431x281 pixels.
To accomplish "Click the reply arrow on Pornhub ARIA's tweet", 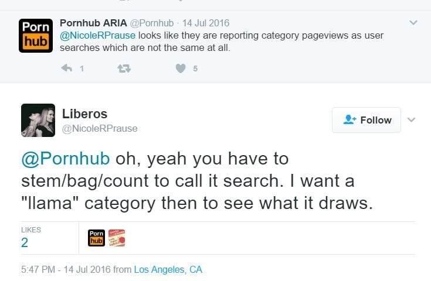I will pos(67,68).
